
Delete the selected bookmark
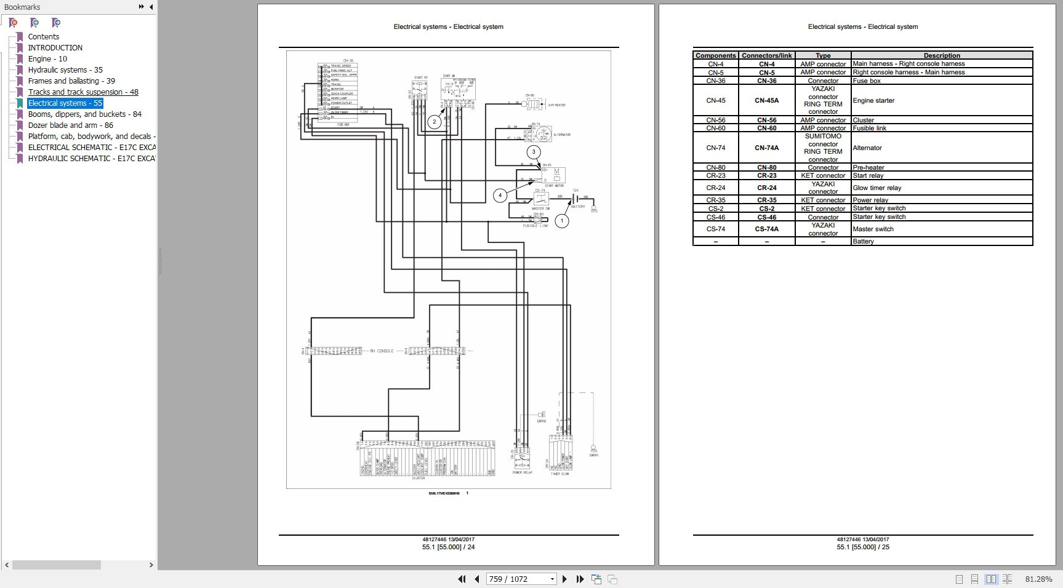point(12,23)
